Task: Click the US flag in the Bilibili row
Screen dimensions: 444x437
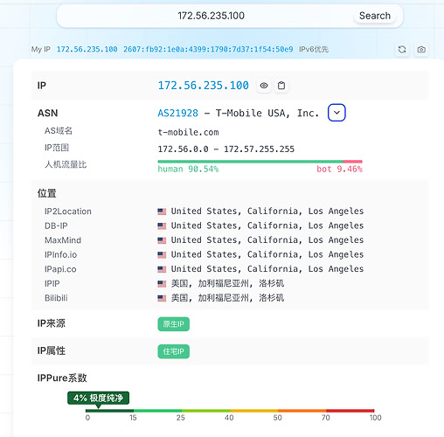Action: (x=162, y=298)
